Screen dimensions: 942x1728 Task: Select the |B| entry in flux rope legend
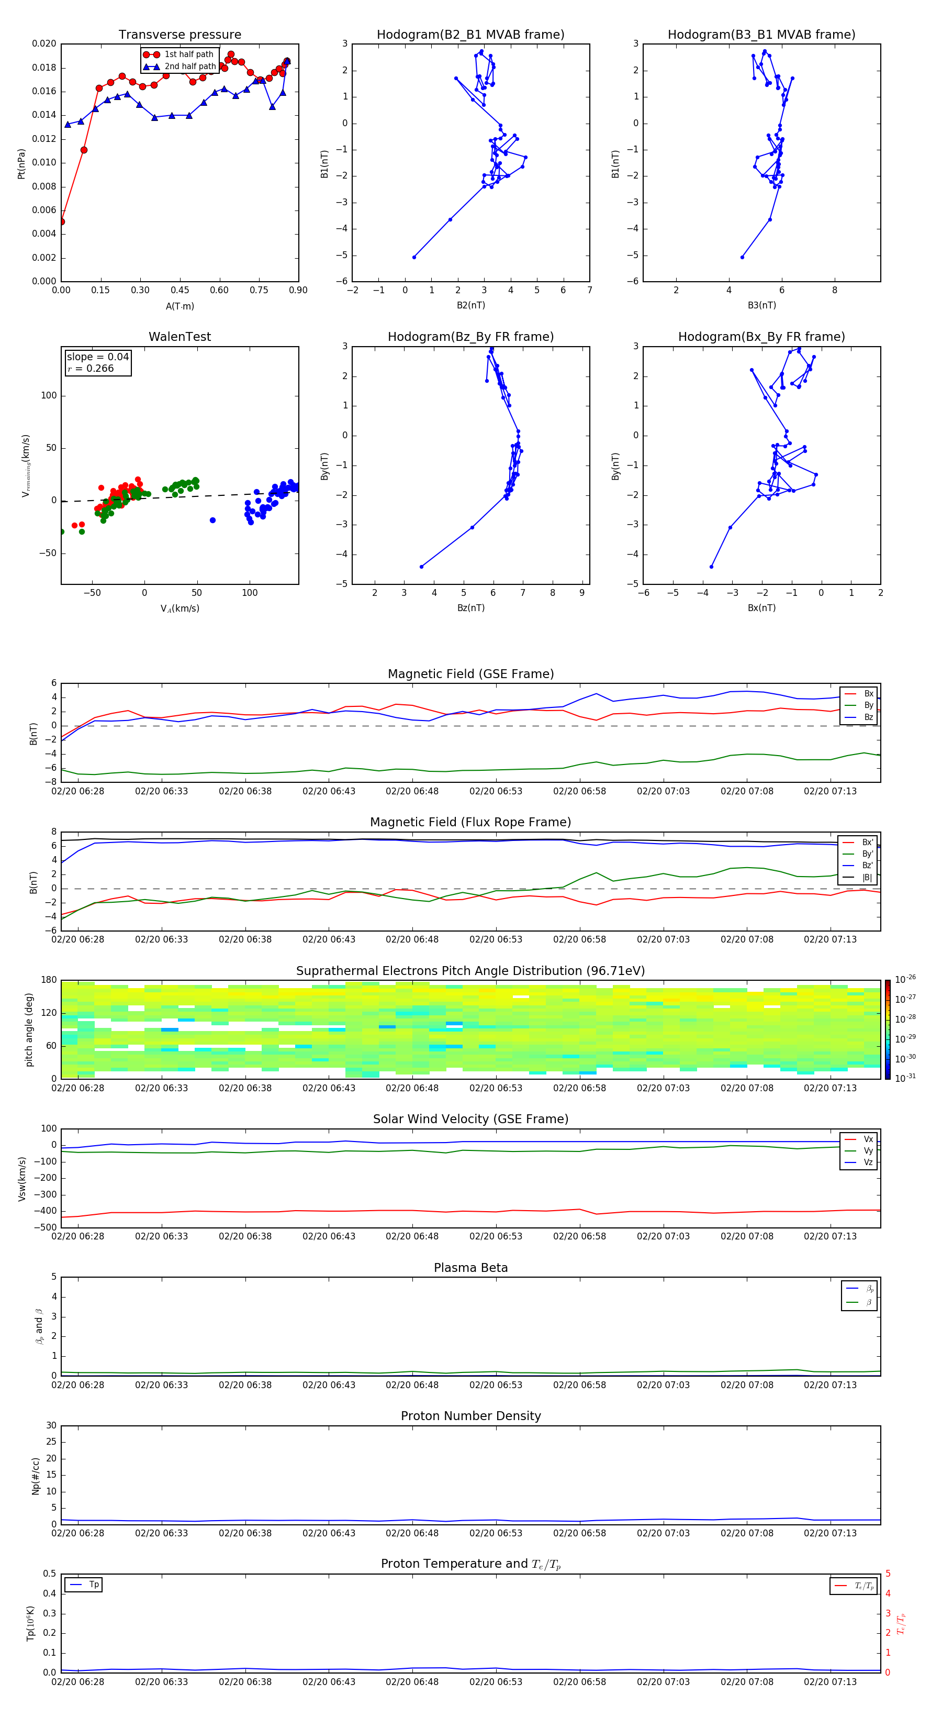click(x=858, y=878)
